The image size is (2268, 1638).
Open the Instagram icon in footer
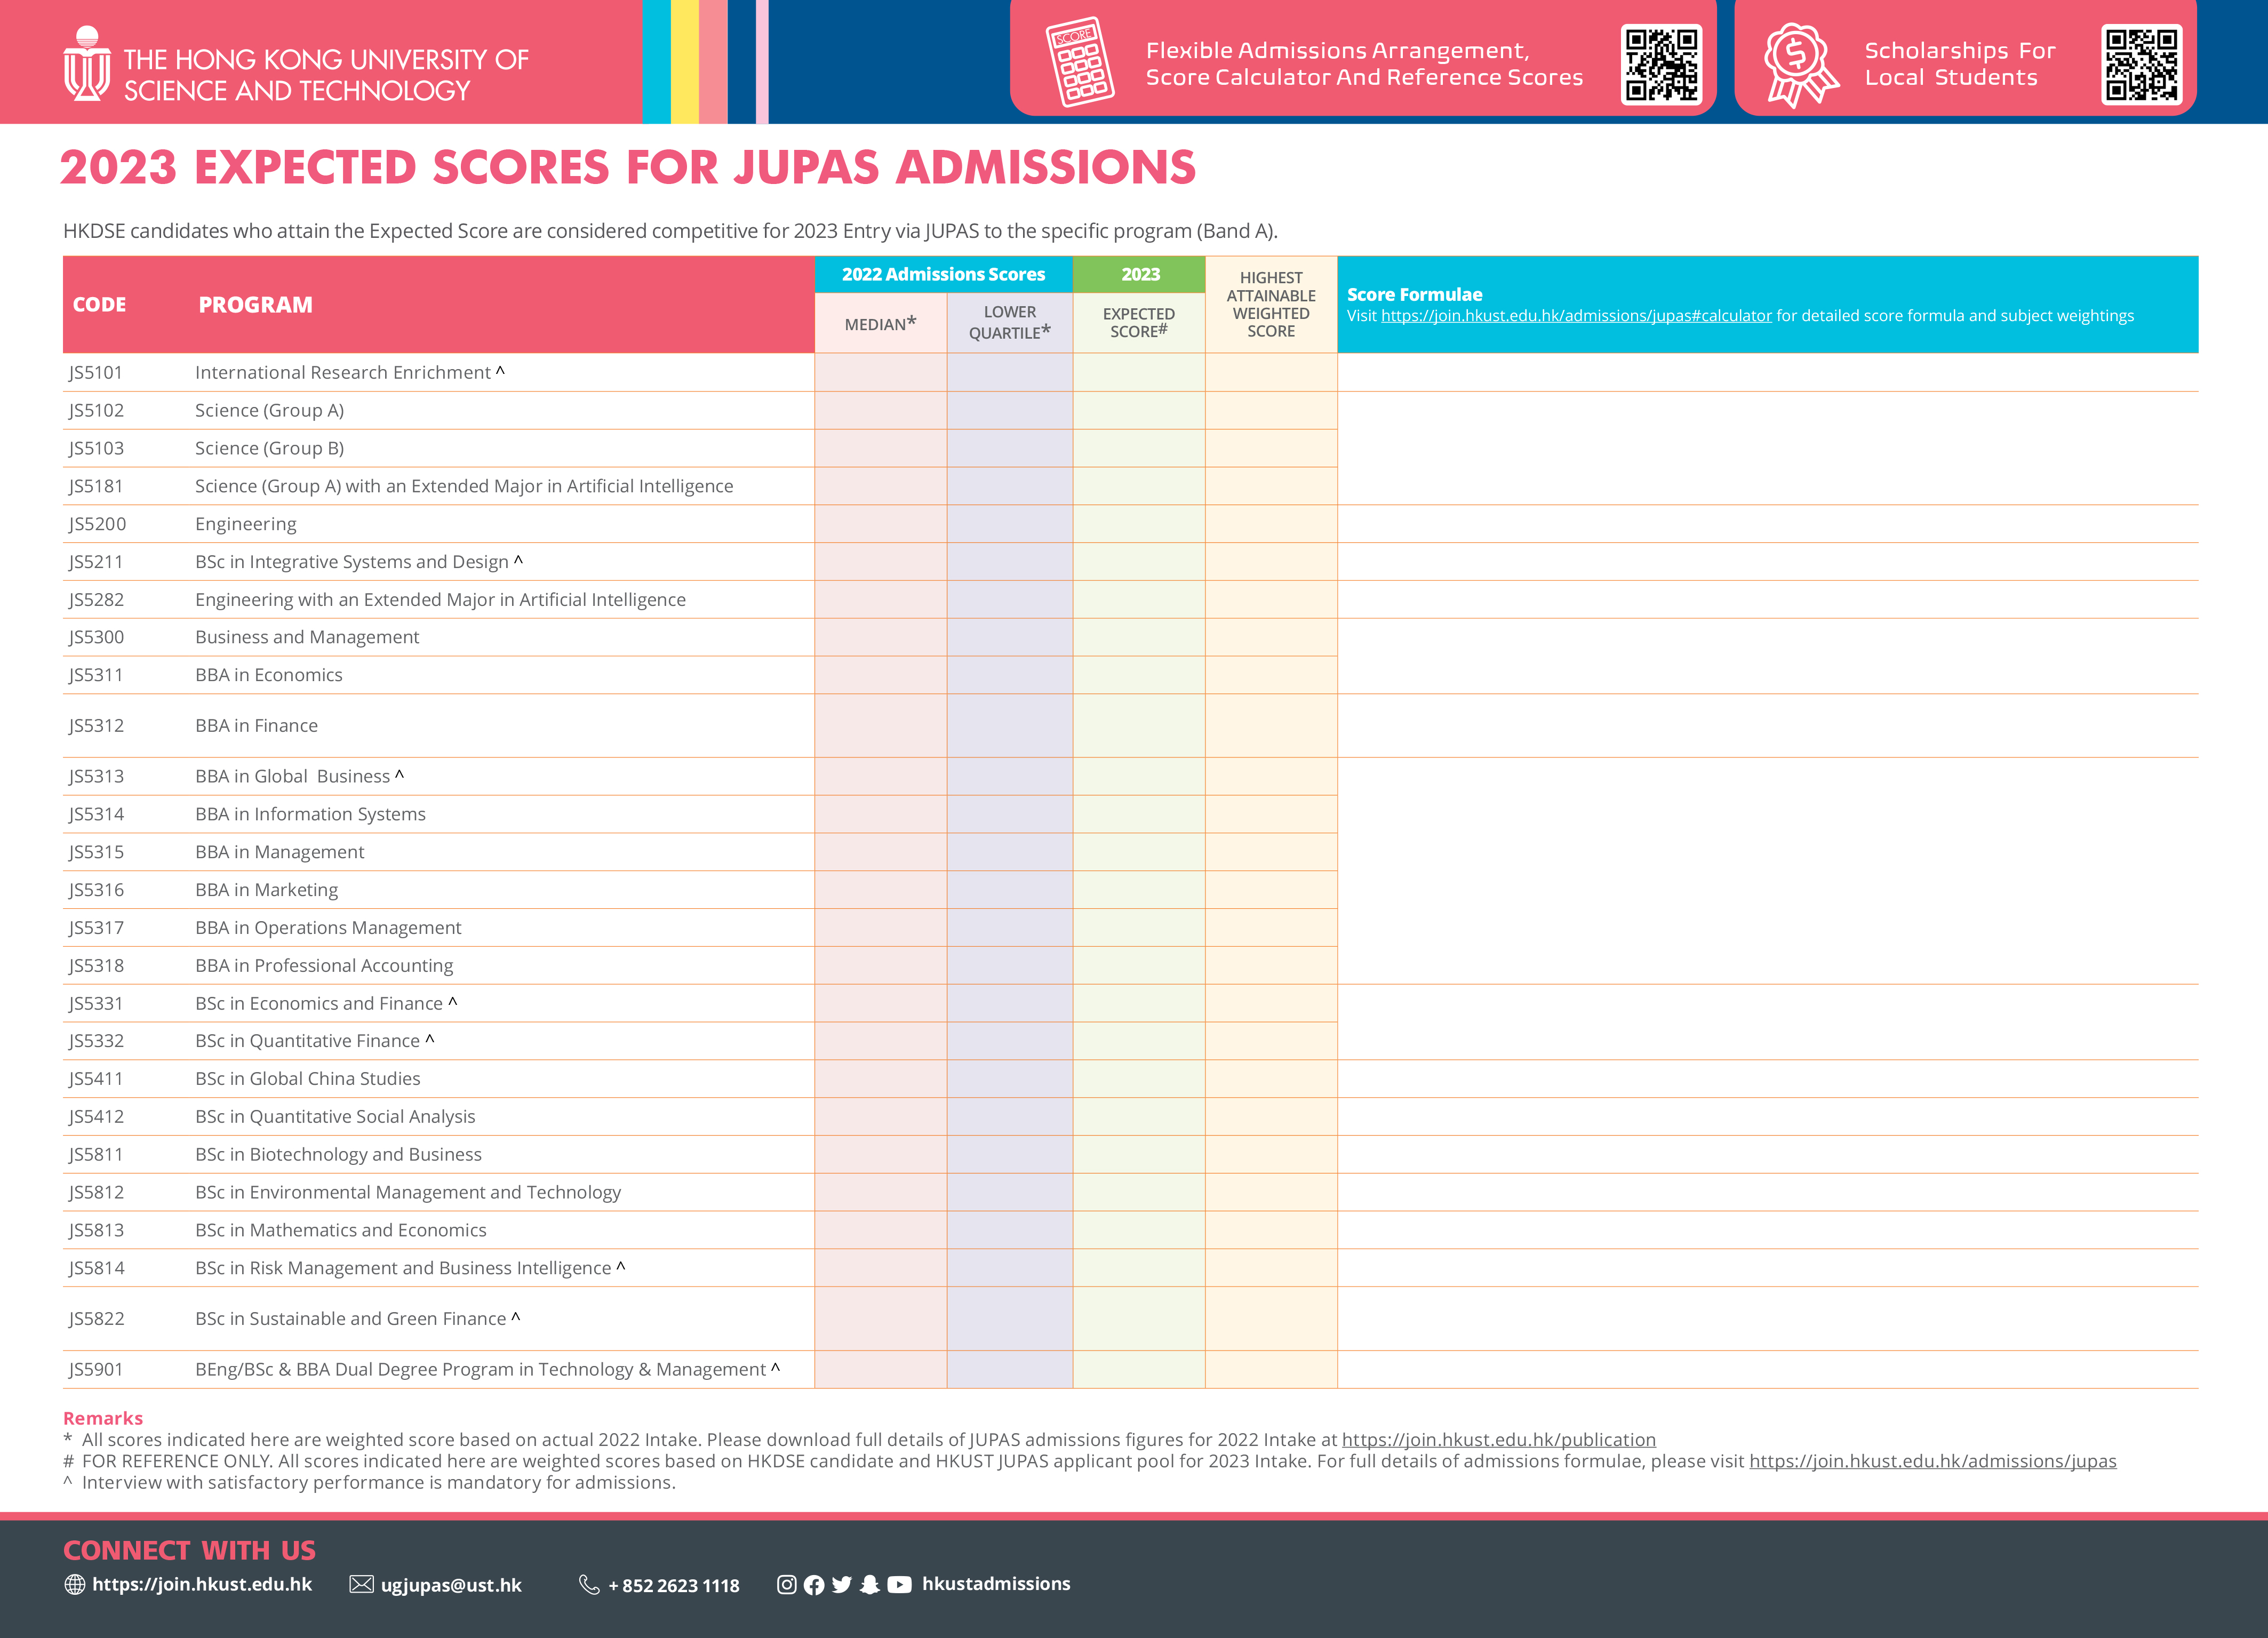[x=787, y=1584]
